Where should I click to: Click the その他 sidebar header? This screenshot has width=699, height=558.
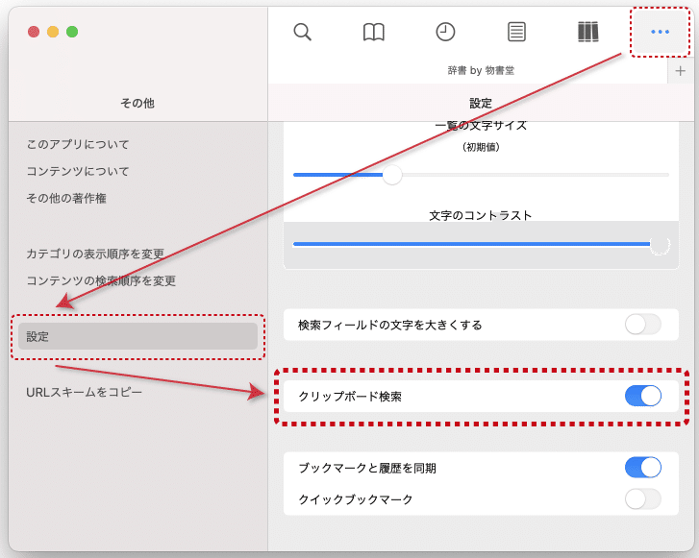[137, 104]
